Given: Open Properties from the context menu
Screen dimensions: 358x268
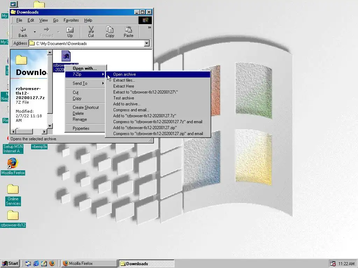Looking at the screenshot, I should click(x=86, y=128).
